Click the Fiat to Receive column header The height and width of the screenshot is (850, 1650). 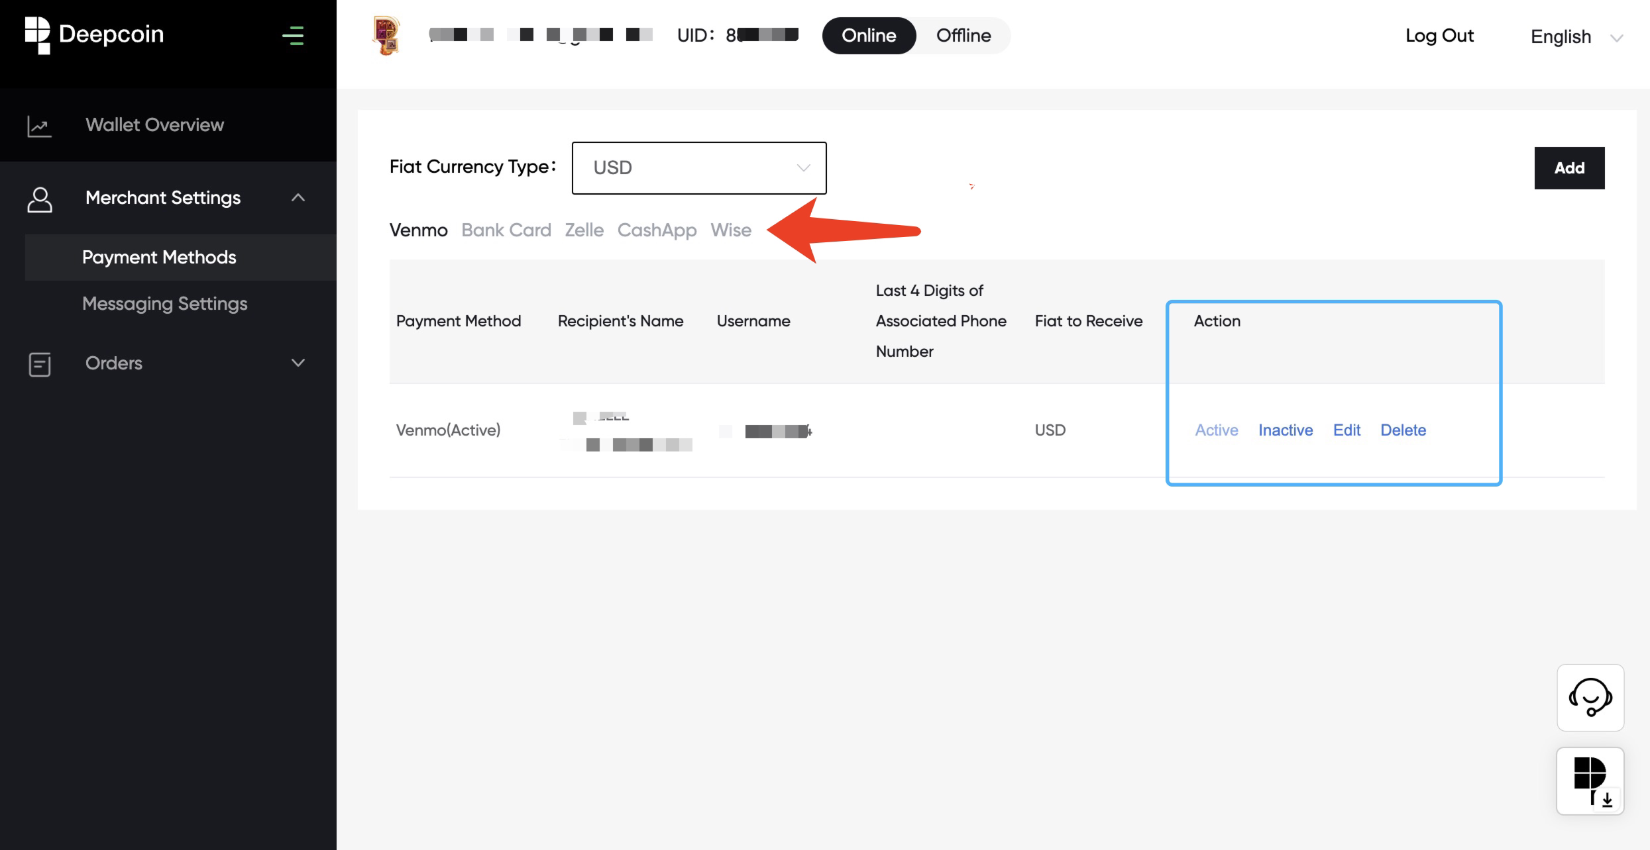tap(1089, 321)
